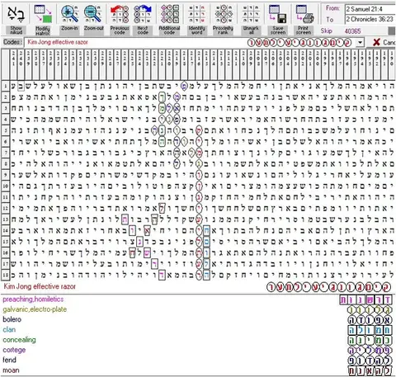Click the Show nikud button label
Image resolution: width=396 pixels, height=377 pixels.
click(x=16, y=31)
